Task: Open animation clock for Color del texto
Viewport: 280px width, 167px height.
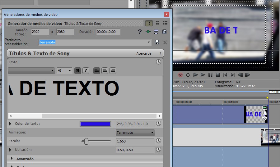Action: point(158,123)
